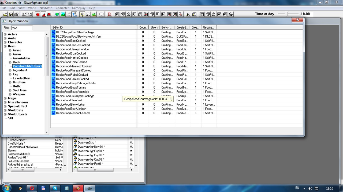Open the Windows Start menu
The image size is (343, 192).
6,188
